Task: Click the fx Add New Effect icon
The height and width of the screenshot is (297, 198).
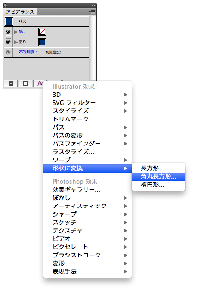Action: pyautogui.click(x=40, y=84)
